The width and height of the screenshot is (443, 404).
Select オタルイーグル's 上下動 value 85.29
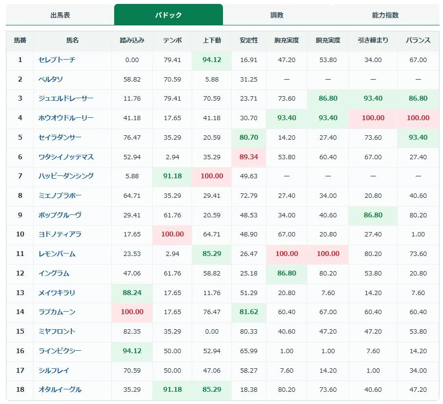click(x=212, y=389)
